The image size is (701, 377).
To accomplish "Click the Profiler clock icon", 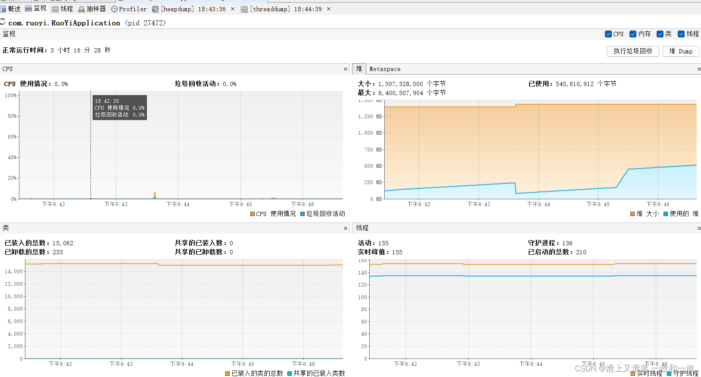I will (x=114, y=9).
